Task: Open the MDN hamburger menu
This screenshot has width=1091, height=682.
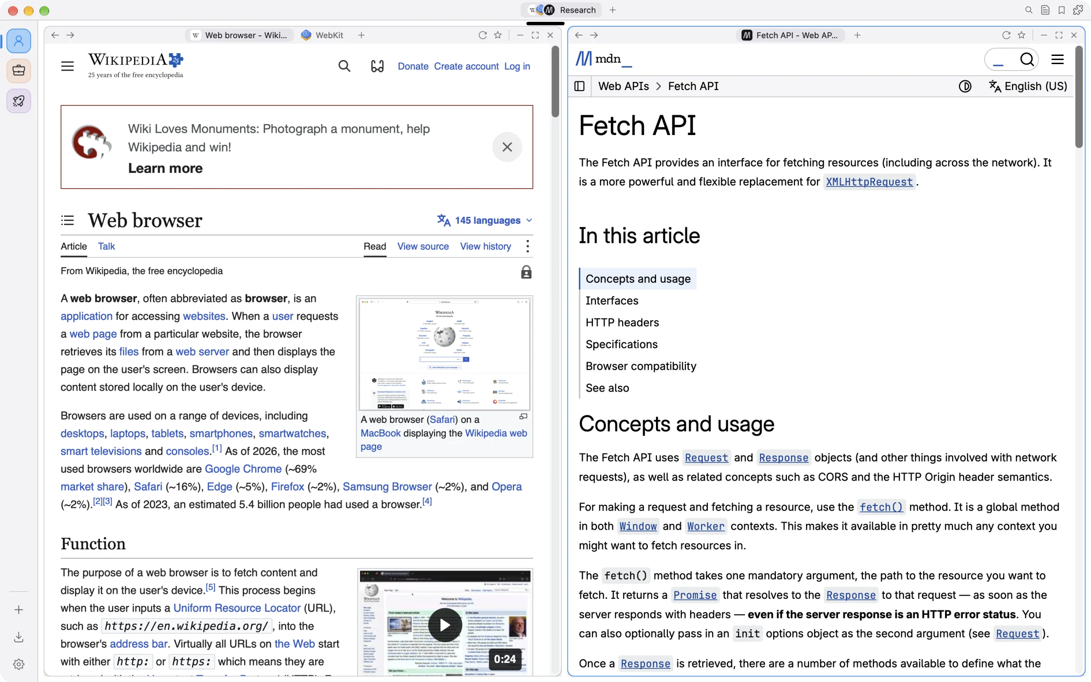Action: pos(1057,60)
